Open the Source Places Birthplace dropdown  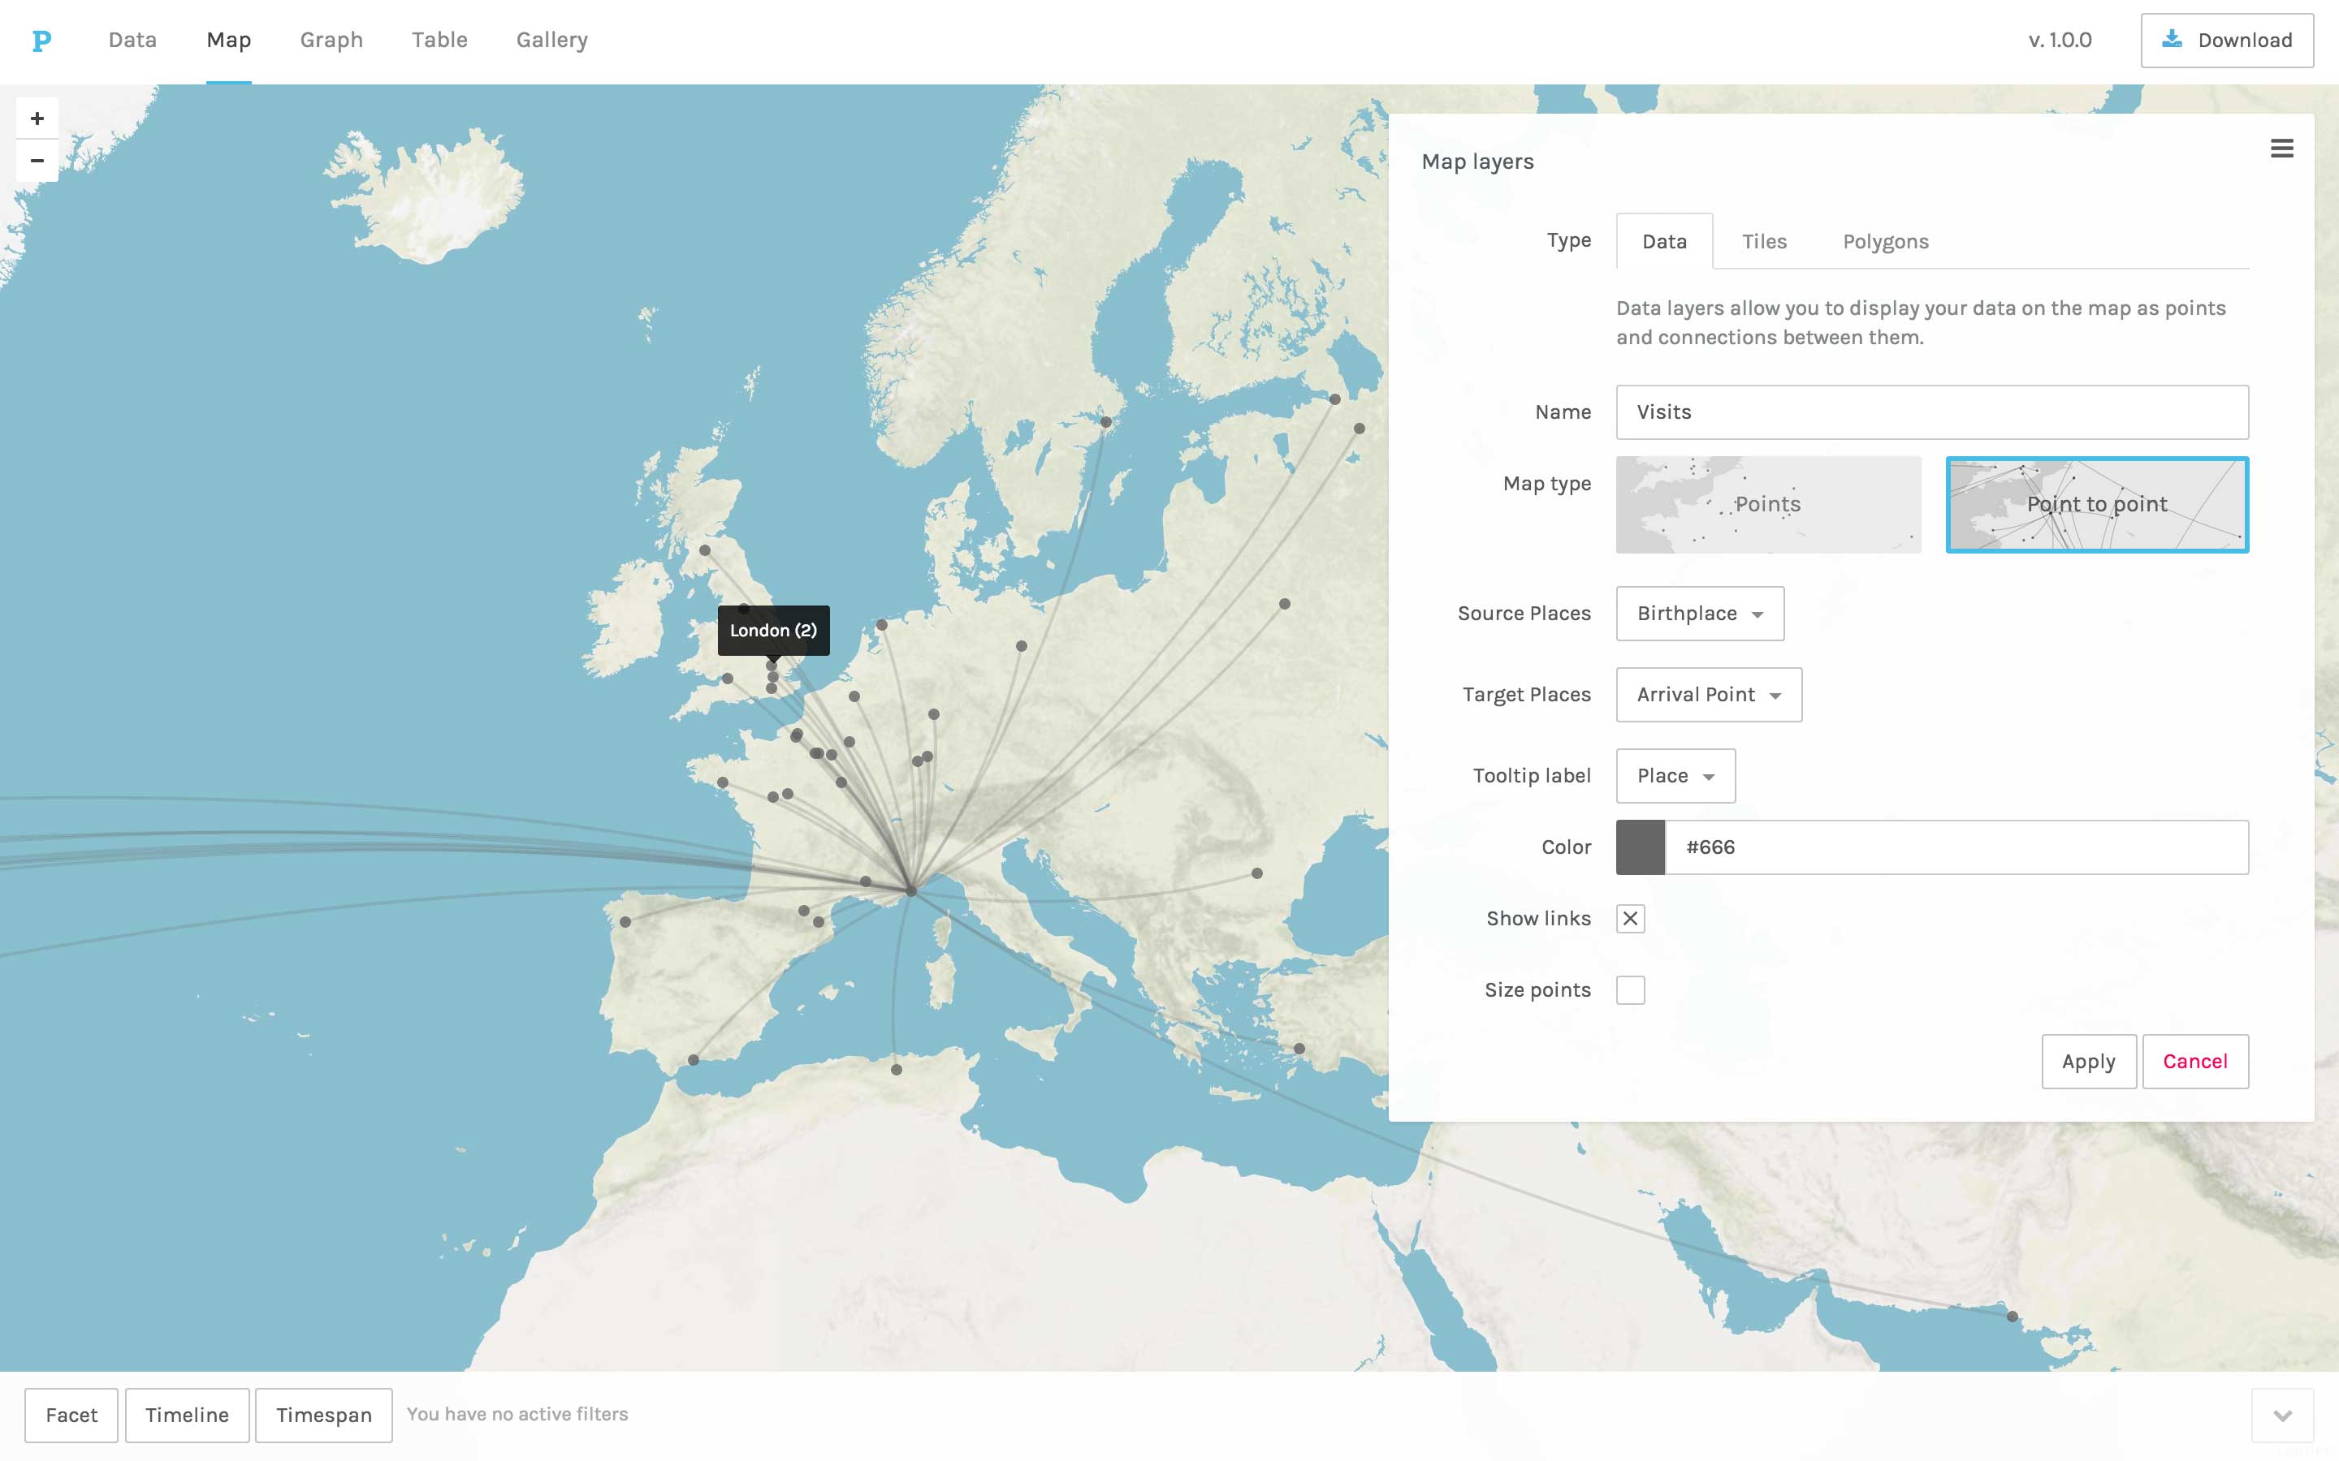tap(1699, 614)
